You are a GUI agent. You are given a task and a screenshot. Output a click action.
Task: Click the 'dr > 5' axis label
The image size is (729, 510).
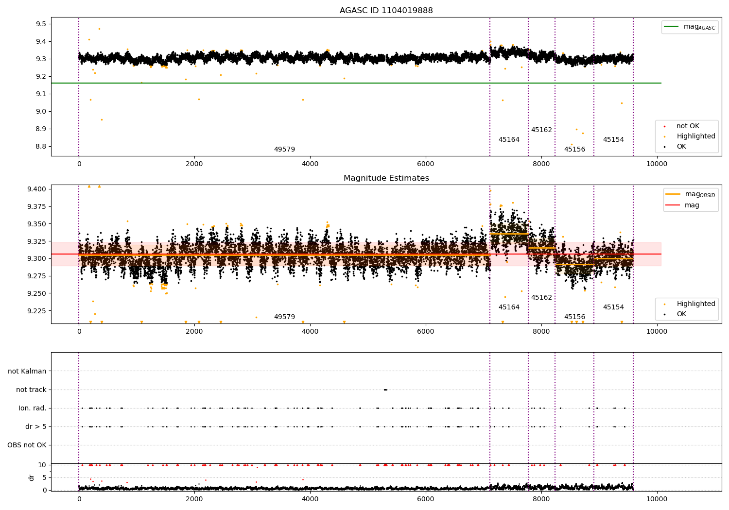pos(36,427)
